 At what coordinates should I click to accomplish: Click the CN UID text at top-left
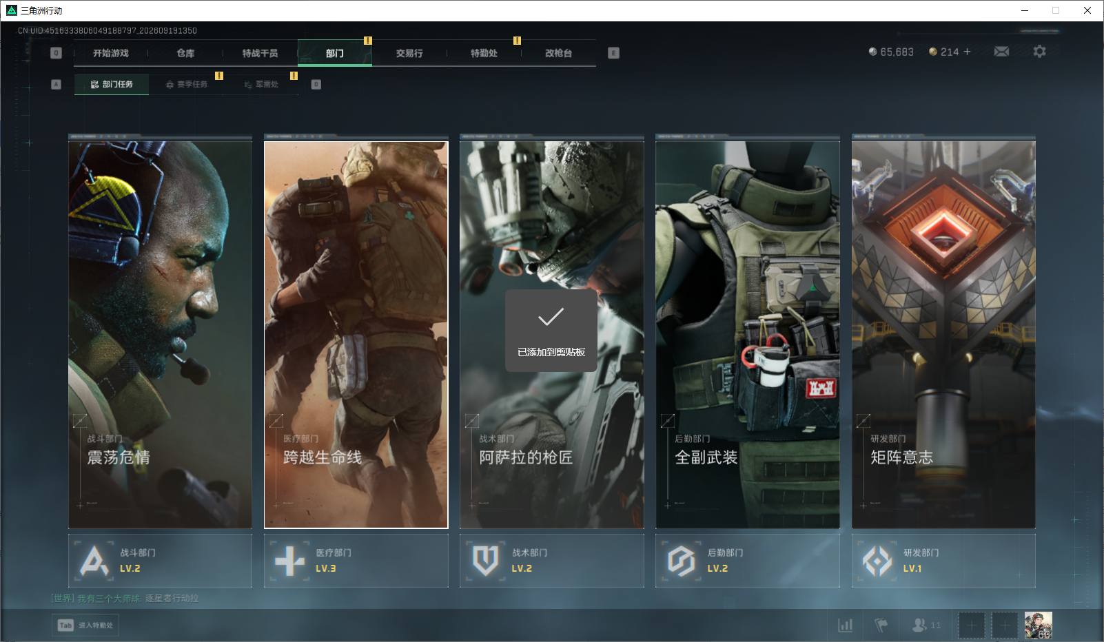pos(108,30)
